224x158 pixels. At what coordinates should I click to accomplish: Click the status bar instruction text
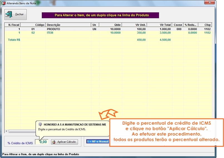[x=41, y=154]
